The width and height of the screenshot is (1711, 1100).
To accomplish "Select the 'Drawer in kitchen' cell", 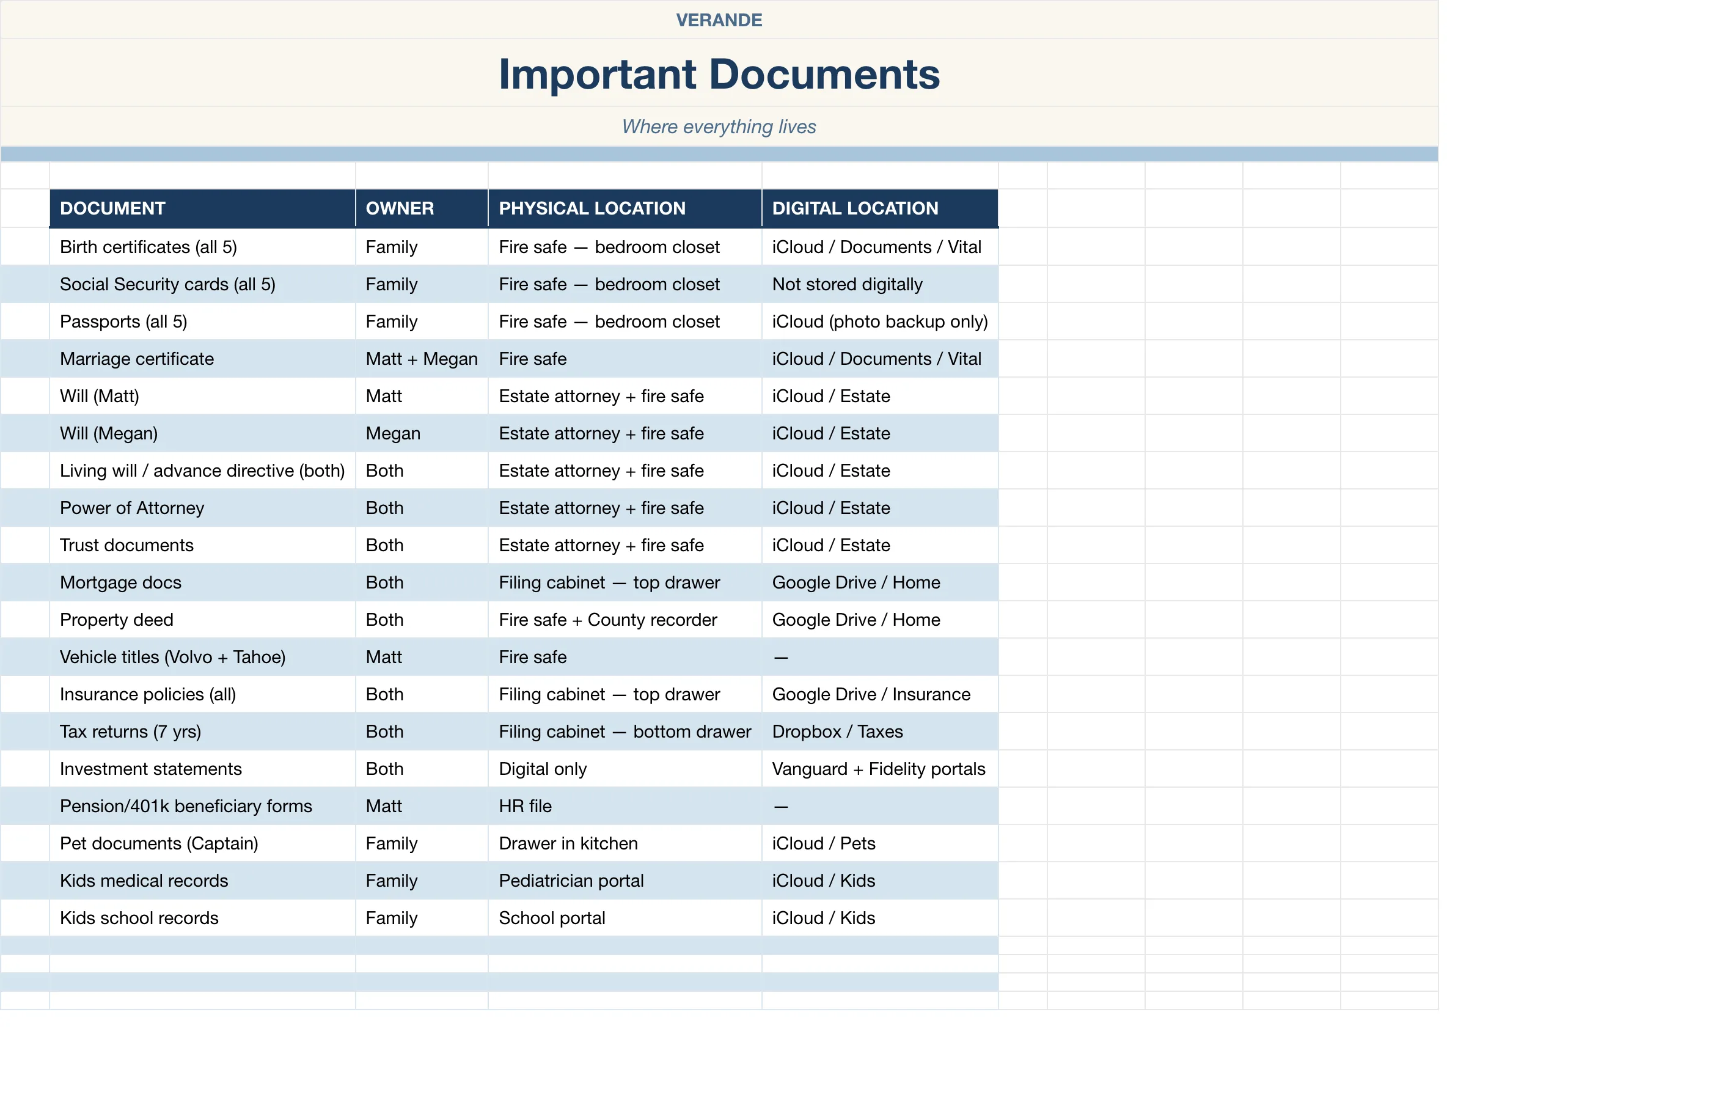I will coord(625,843).
